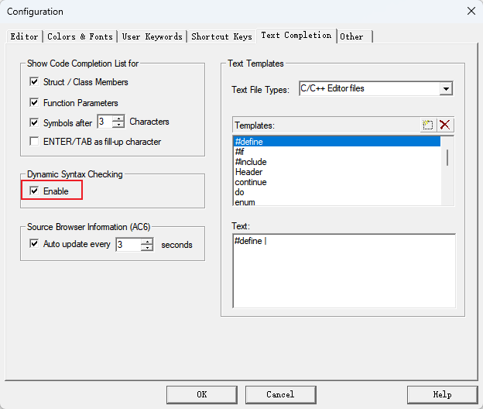Click the Symbols after characters number field
The width and height of the screenshot is (483, 409).
(x=104, y=122)
